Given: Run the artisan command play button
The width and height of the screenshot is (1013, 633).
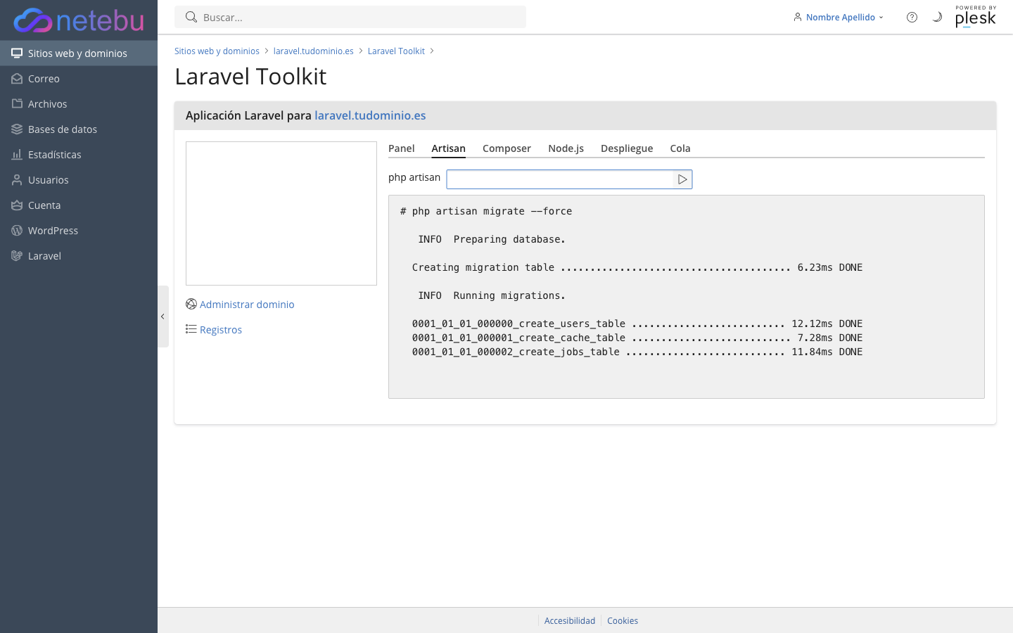Looking at the screenshot, I should (682, 179).
